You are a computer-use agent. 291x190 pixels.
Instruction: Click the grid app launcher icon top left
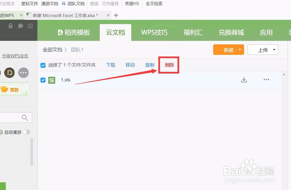30,26
